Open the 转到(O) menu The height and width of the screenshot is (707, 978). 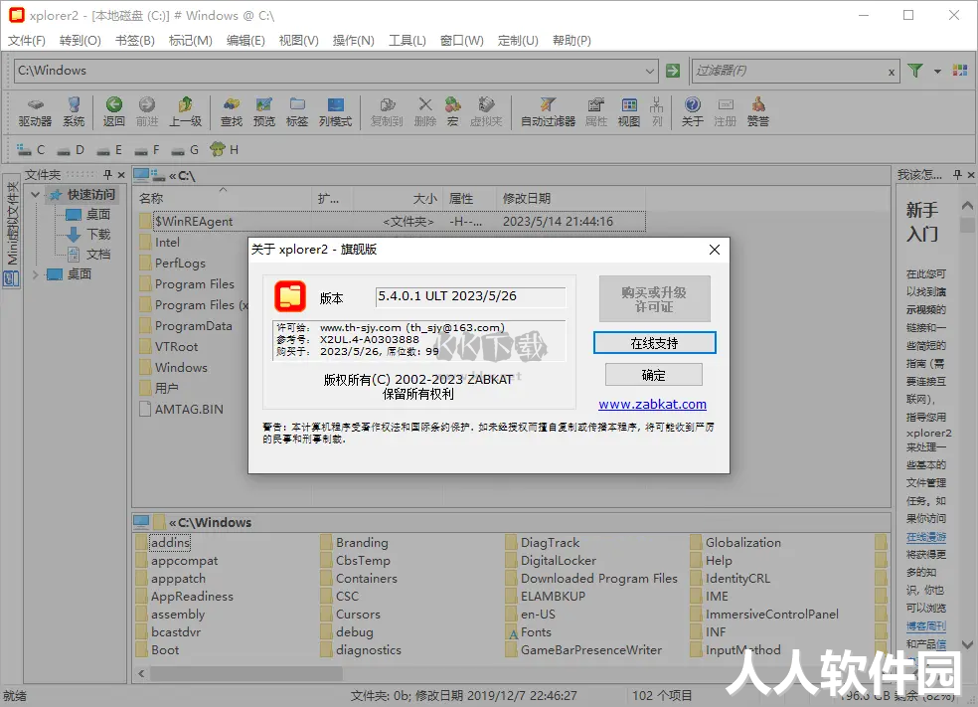tap(80, 41)
